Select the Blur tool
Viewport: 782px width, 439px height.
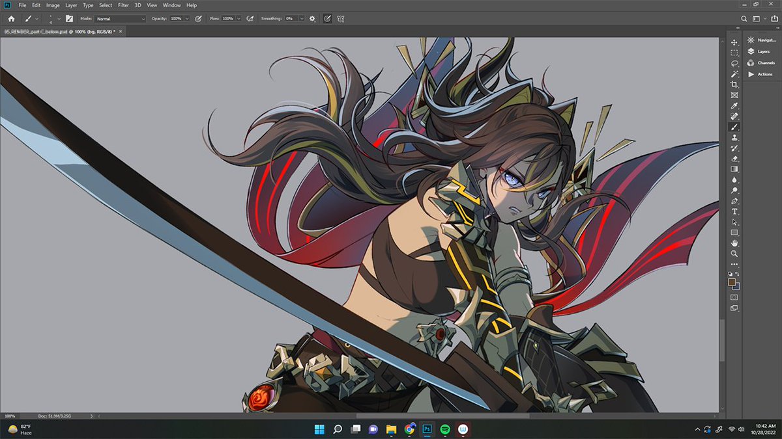pos(734,180)
